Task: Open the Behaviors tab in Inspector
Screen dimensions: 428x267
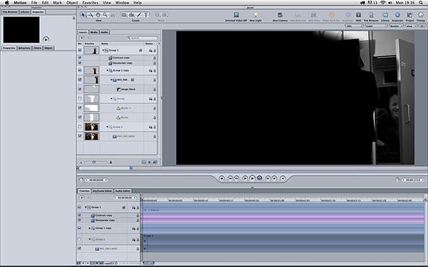Action: [24, 48]
